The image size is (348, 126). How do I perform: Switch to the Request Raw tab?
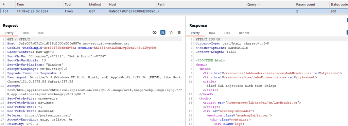pyautogui.click(x=26, y=33)
